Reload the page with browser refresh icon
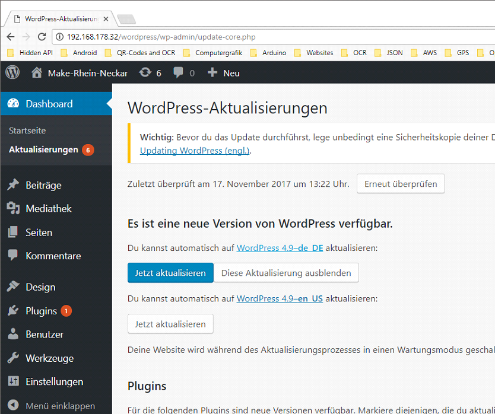The height and width of the screenshot is (414, 495). pos(42,37)
